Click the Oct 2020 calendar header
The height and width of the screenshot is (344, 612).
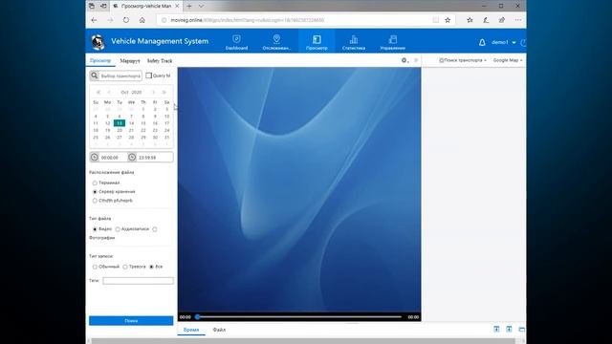coord(131,93)
